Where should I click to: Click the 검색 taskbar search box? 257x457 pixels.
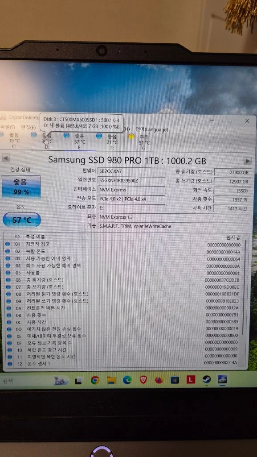pyautogui.click(x=35, y=381)
